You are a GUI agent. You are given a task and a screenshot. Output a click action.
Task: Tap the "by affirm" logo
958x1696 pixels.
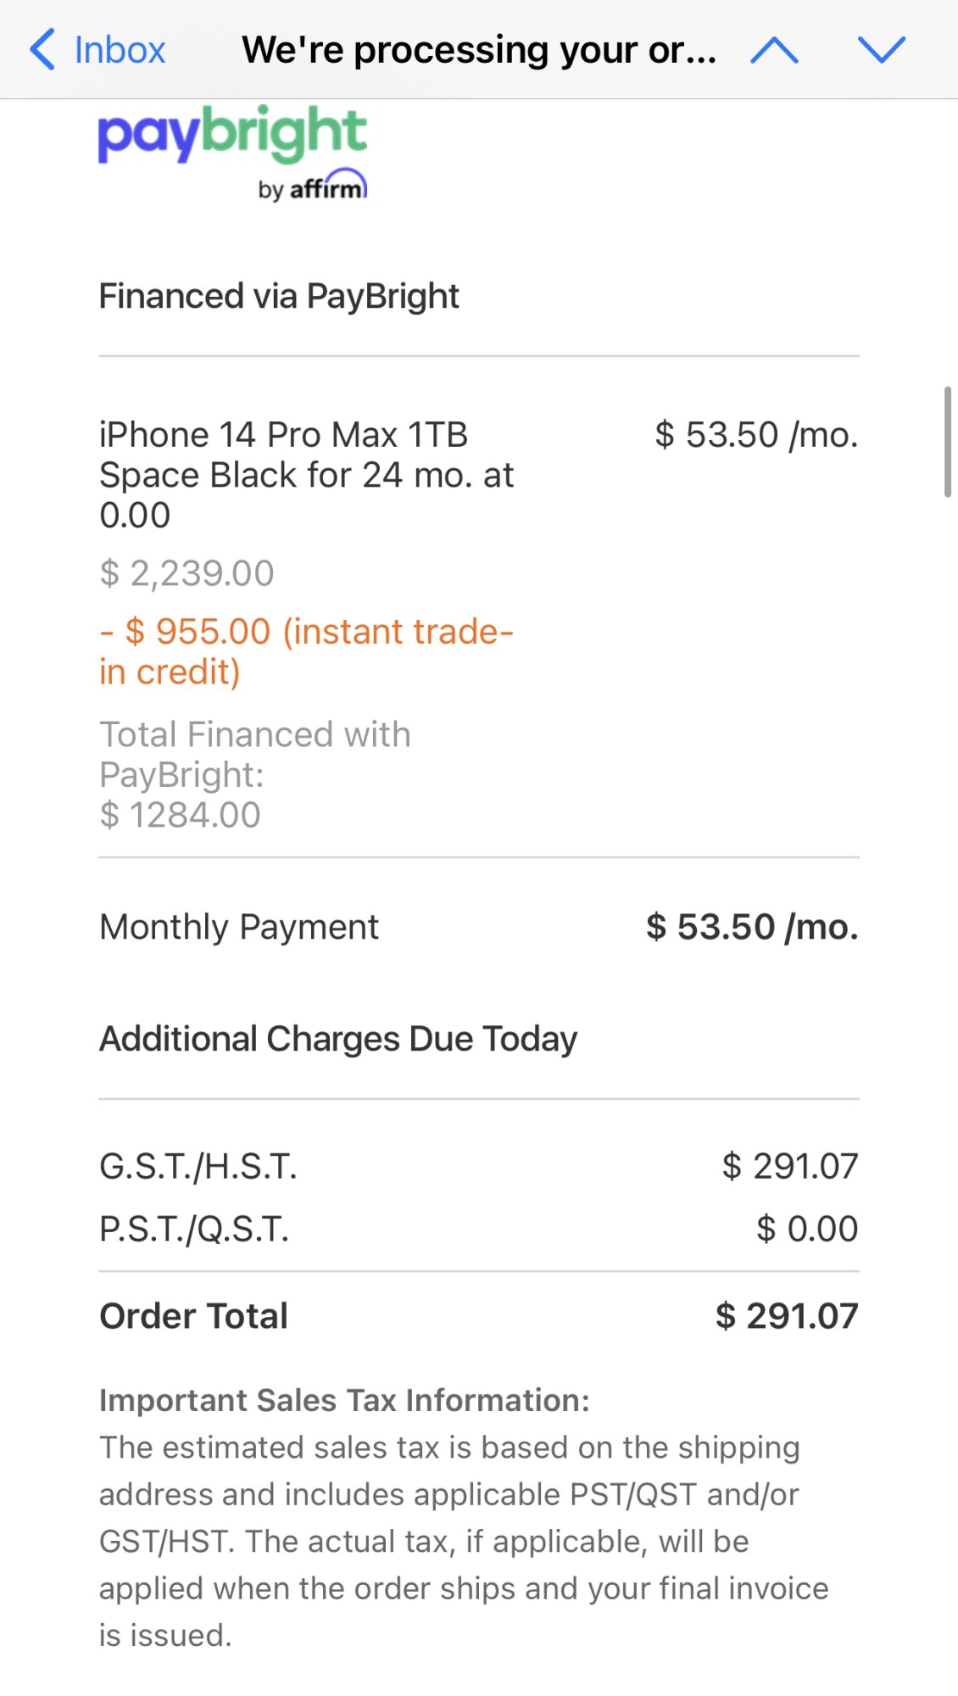[x=313, y=186]
